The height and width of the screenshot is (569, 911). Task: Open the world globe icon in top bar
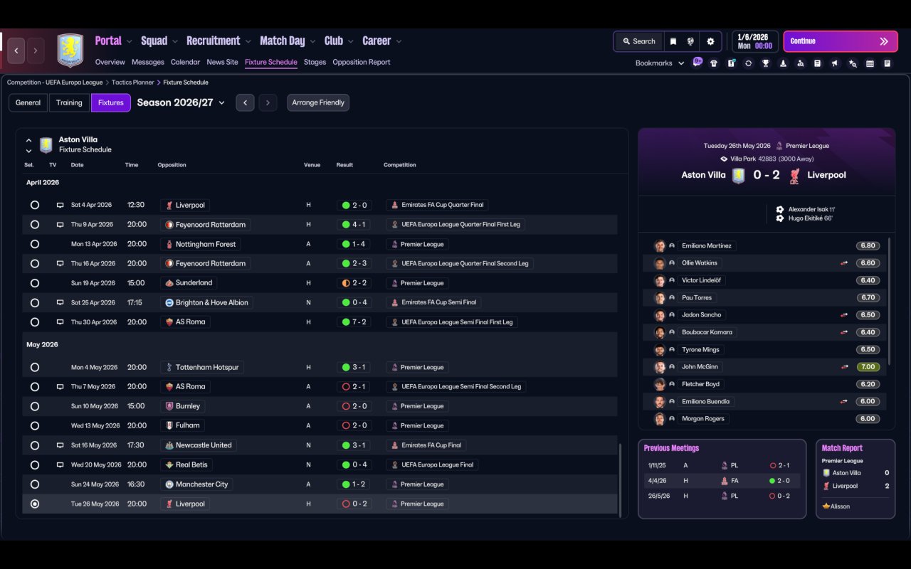coord(690,41)
